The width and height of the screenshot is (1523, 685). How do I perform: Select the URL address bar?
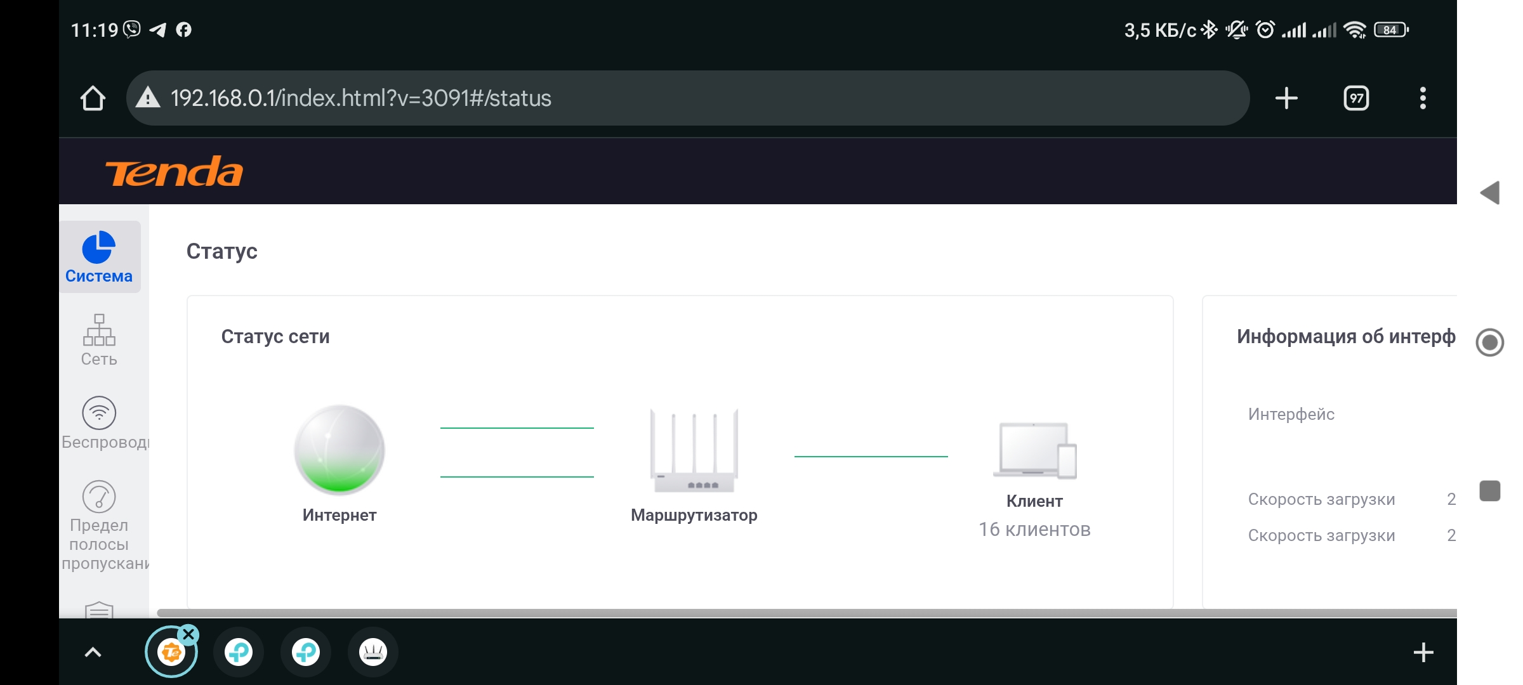click(688, 98)
